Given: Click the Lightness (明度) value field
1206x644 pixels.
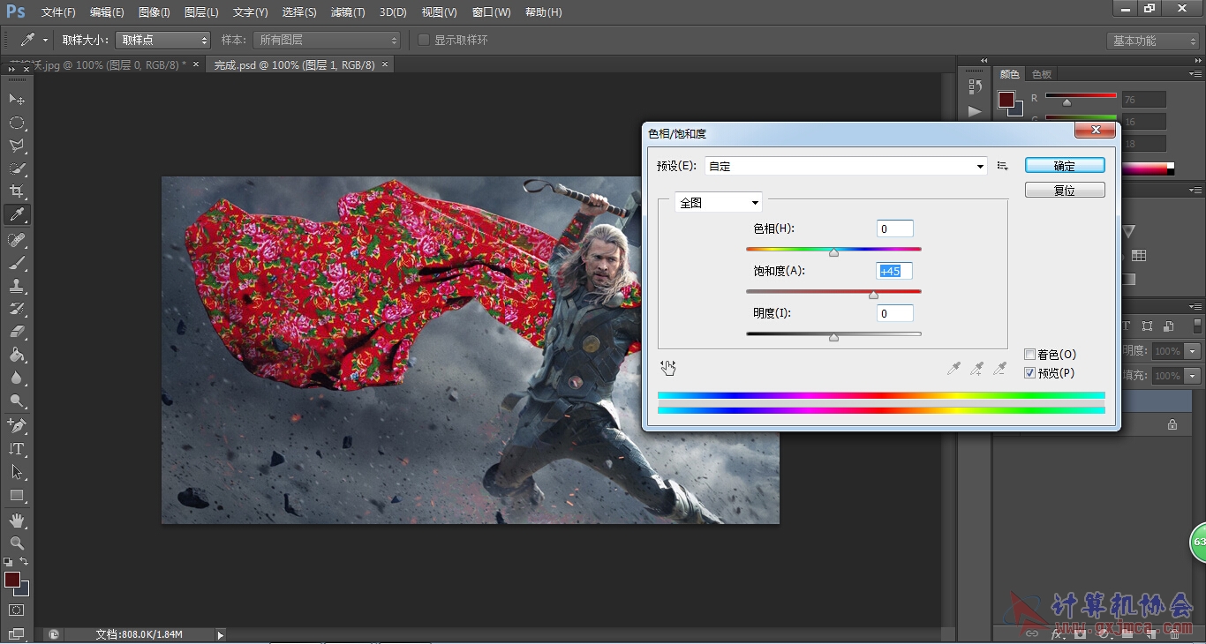Looking at the screenshot, I should point(895,313).
